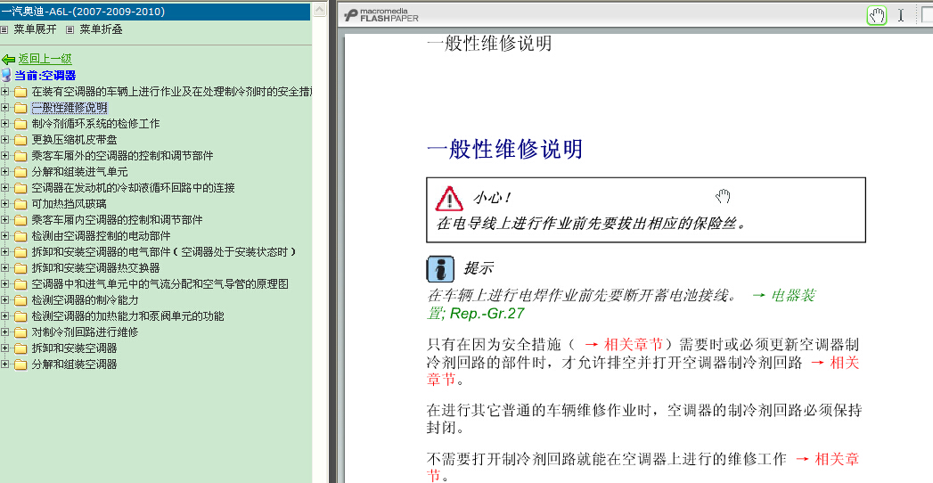Click the green back arrow icon
The image size is (933, 483).
click(x=8, y=59)
